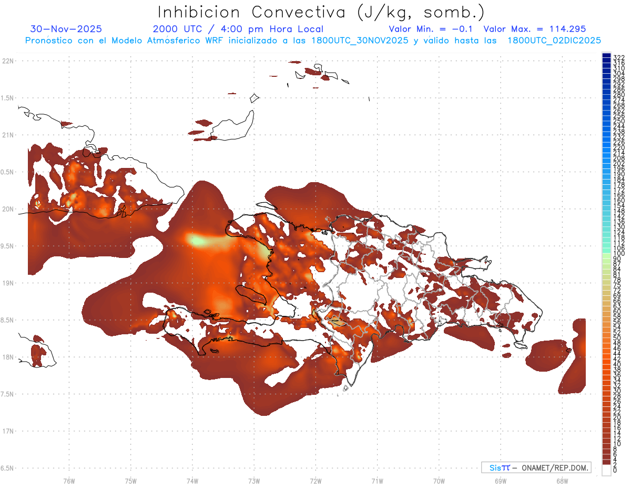This screenshot has width=631, height=488.
Task: Click the '71W' longitude label
Action: [x=377, y=481]
